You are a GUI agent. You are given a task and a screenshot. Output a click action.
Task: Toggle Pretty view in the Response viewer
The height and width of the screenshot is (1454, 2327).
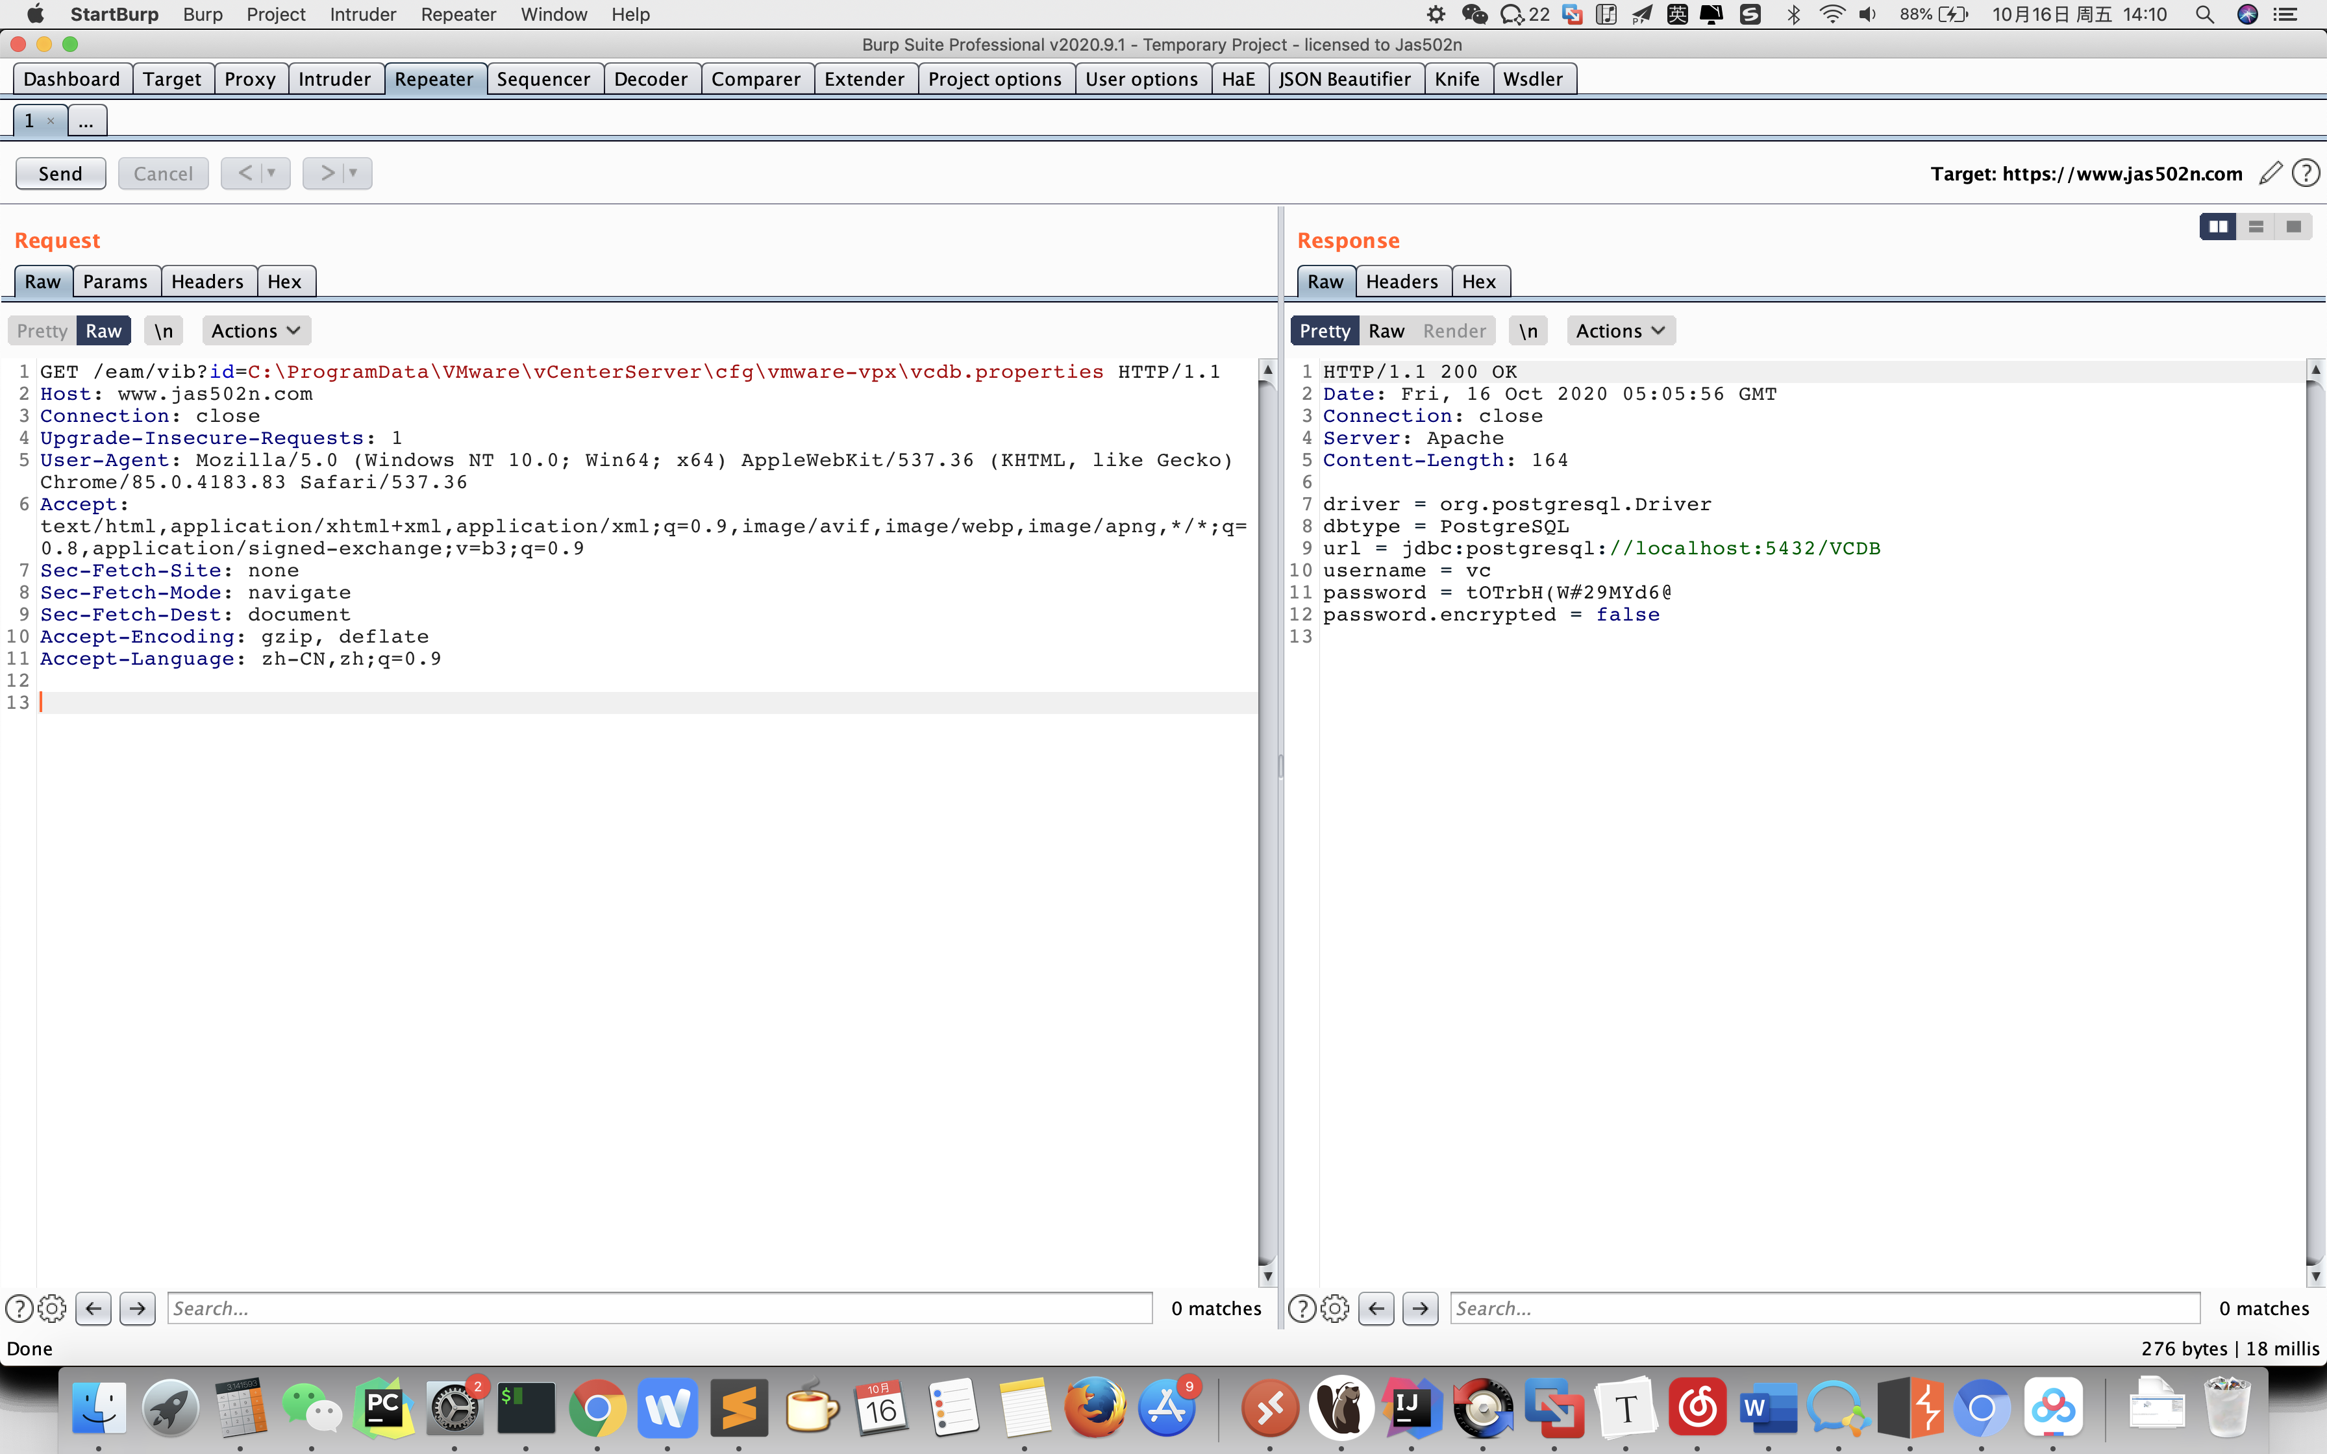[x=1325, y=331]
